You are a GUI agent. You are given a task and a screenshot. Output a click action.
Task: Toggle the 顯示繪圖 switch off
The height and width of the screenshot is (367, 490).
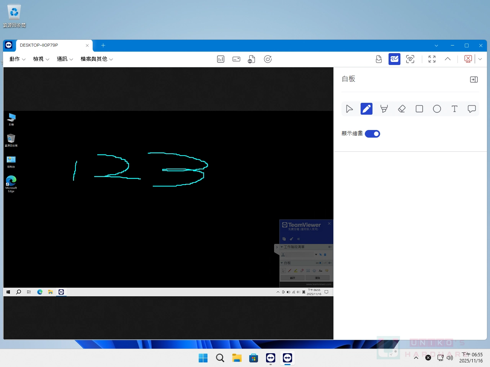[x=372, y=134]
